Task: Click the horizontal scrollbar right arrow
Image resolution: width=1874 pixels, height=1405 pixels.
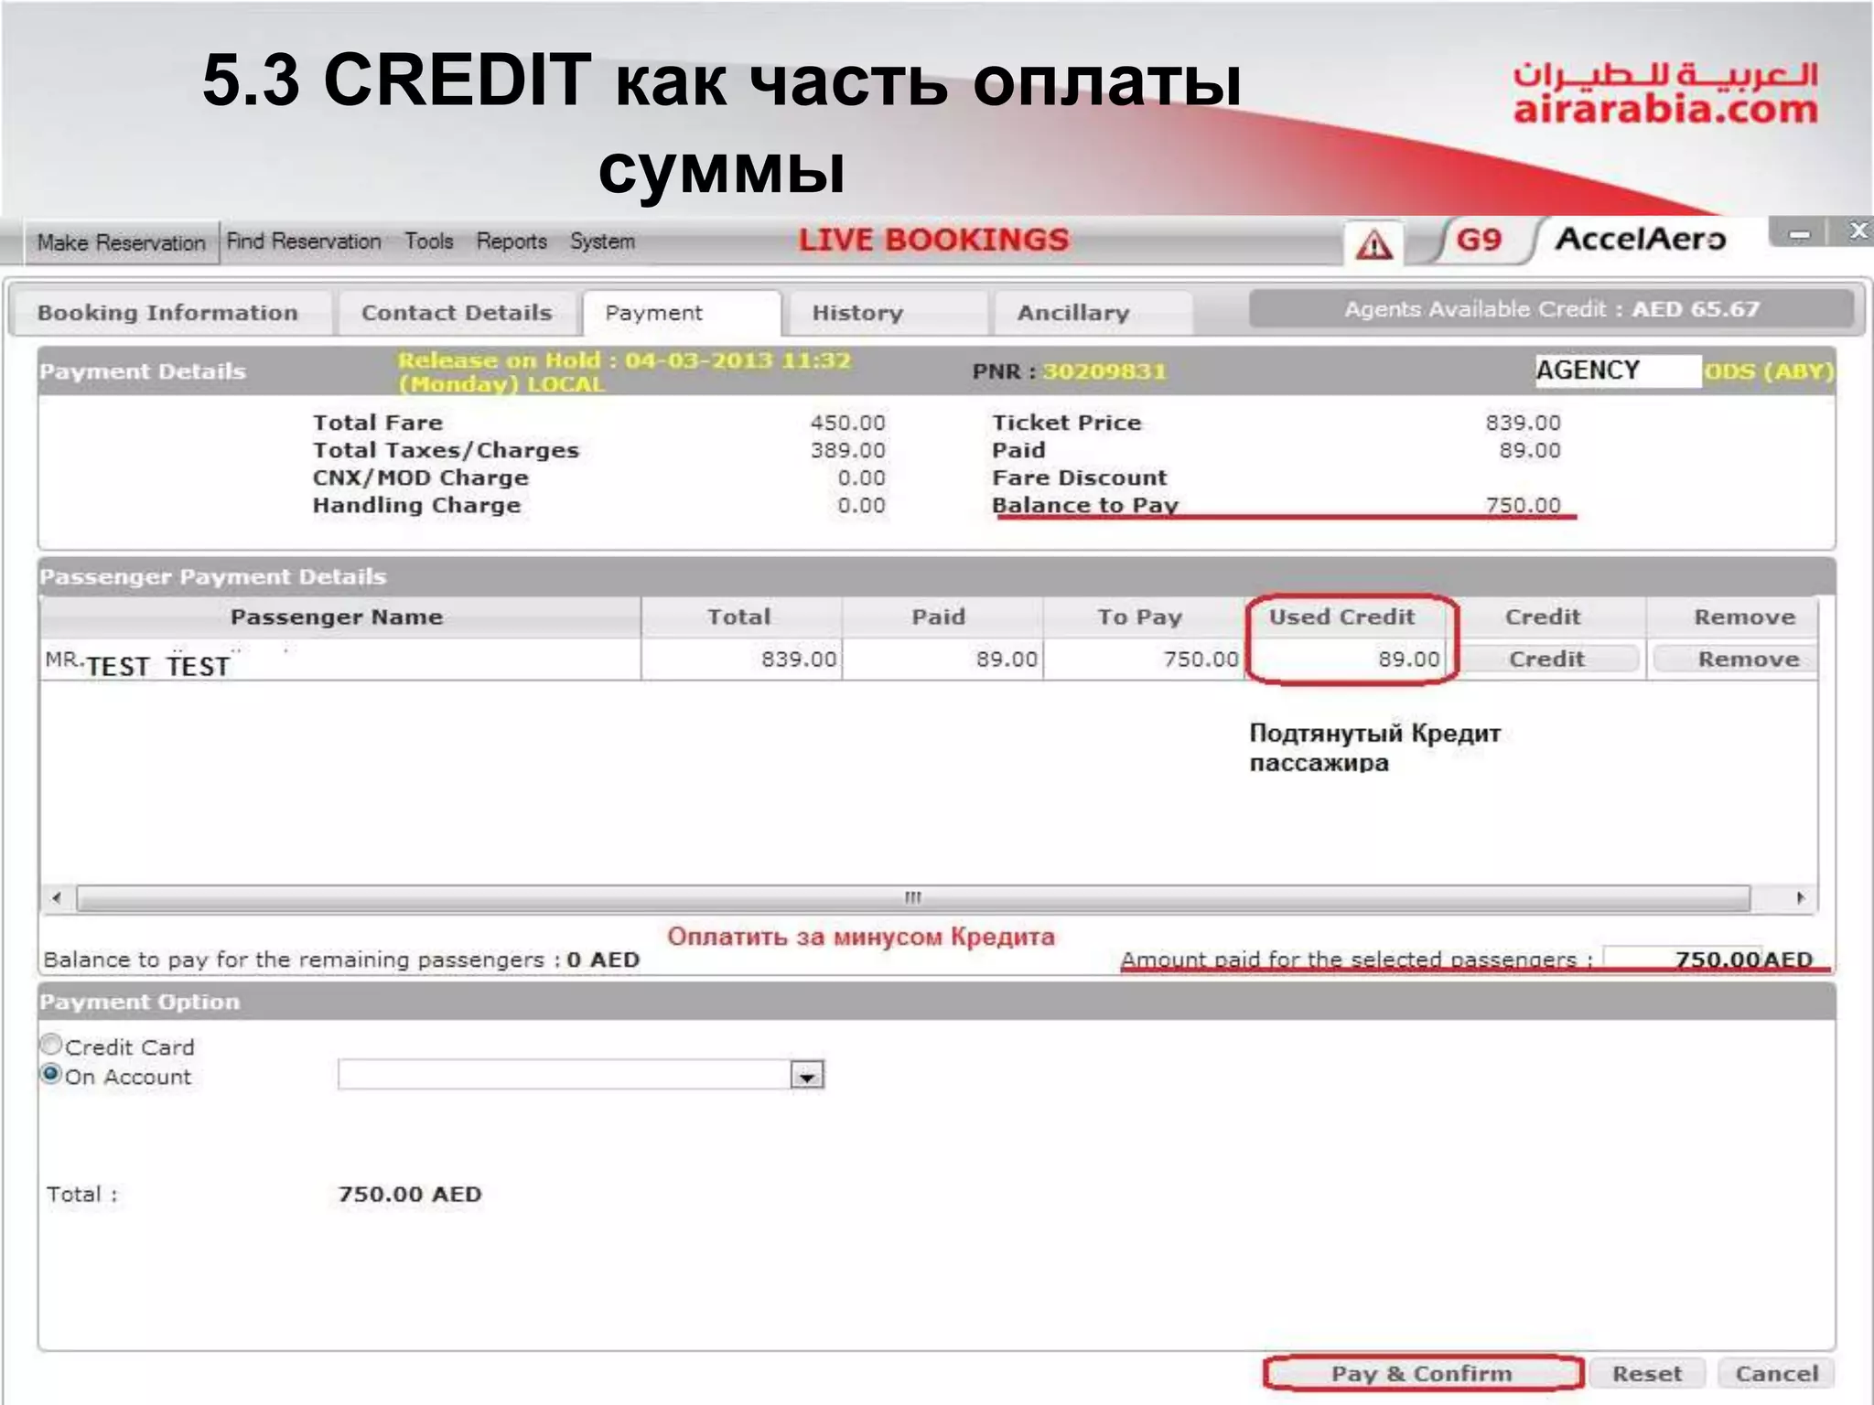Action: click(x=1800, y=897)
